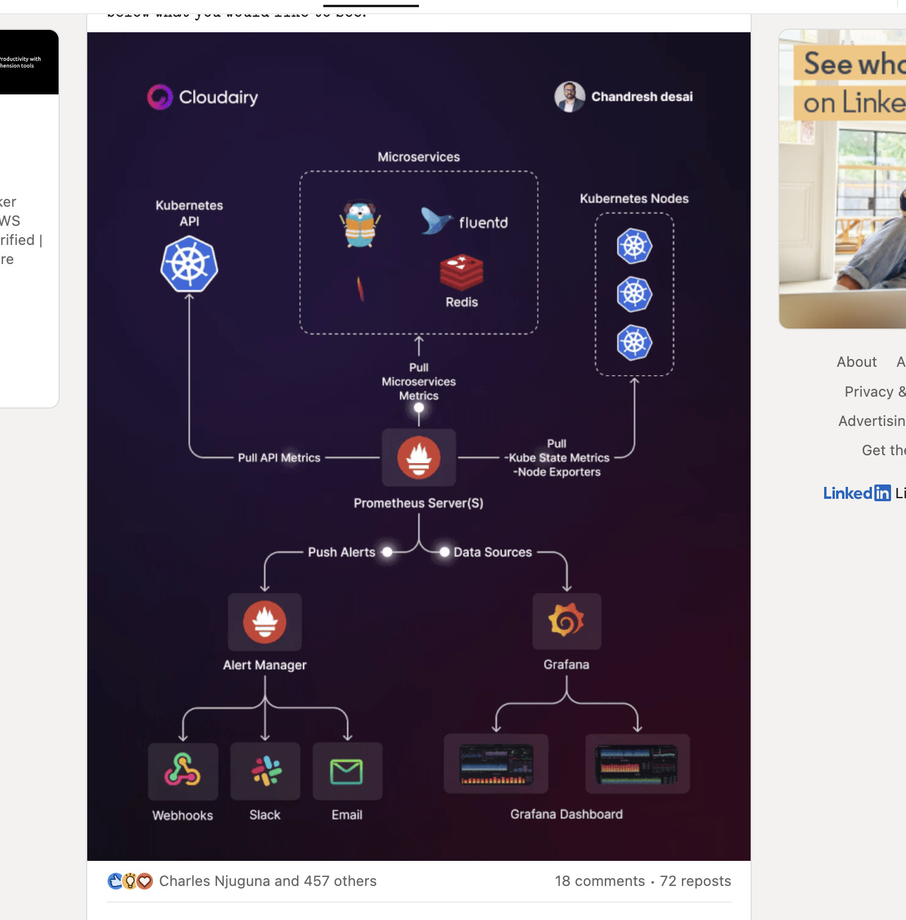Viewport: 906px width, 920px height.
Task: Open the Advertising footer link
Action: 871,421
